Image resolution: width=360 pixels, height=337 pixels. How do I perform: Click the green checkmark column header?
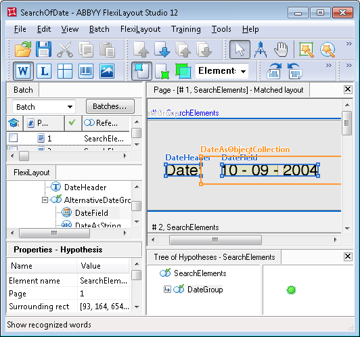pos(72,123)
